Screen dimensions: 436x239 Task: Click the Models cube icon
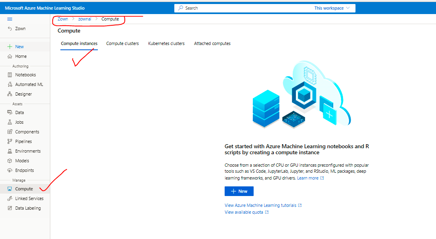click(10, 161)
